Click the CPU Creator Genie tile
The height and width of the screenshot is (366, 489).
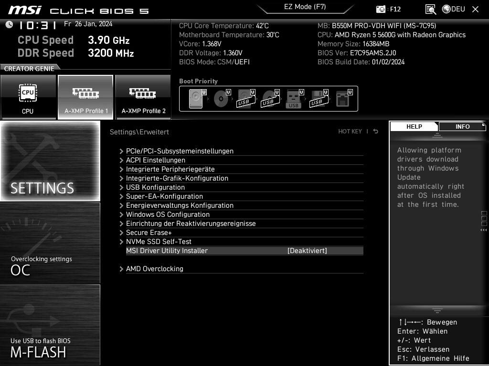28,97
